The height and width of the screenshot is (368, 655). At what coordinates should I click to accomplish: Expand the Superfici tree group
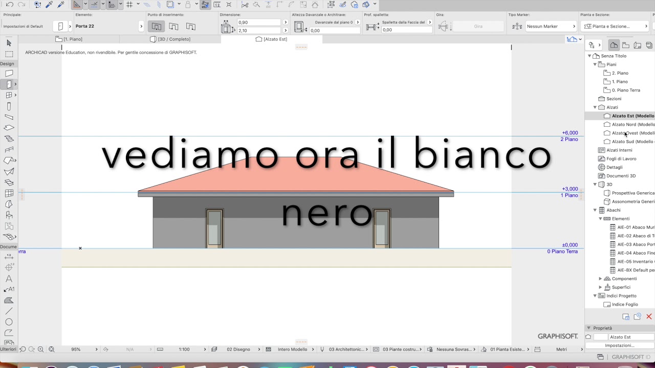pyautogui.click(x=601, y=287)
